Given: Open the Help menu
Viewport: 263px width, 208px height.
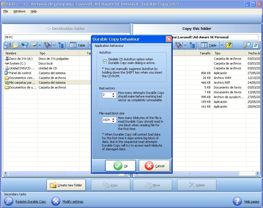Looking at the screenshot, I should [x=34, y=11].
